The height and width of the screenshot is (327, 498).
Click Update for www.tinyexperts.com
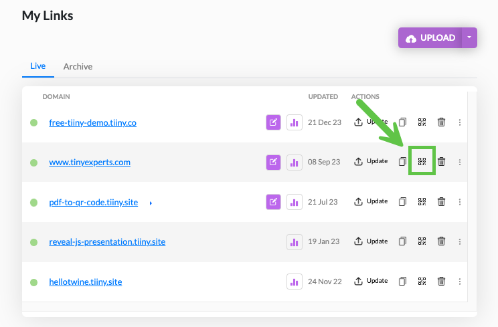pos(371,161)
